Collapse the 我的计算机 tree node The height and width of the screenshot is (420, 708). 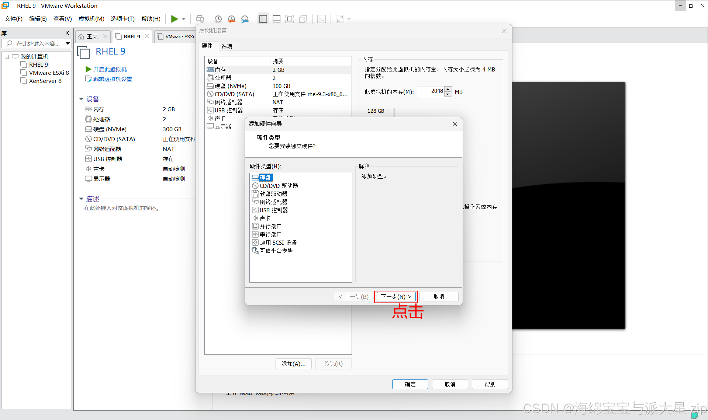tap(7, 57)
